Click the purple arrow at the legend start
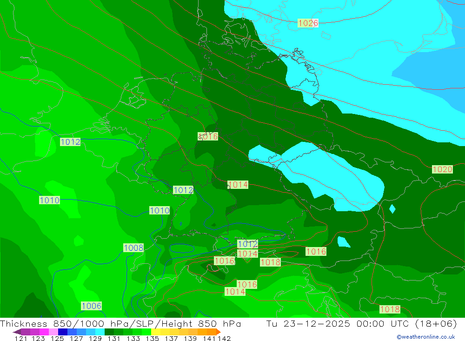This screenshot has height=341, width=465. pos(17,332)
